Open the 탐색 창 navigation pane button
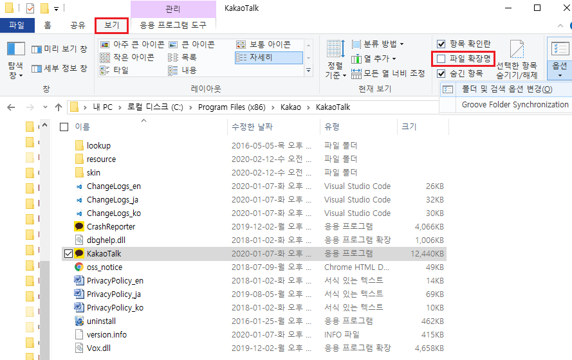 tap(15, 60)
